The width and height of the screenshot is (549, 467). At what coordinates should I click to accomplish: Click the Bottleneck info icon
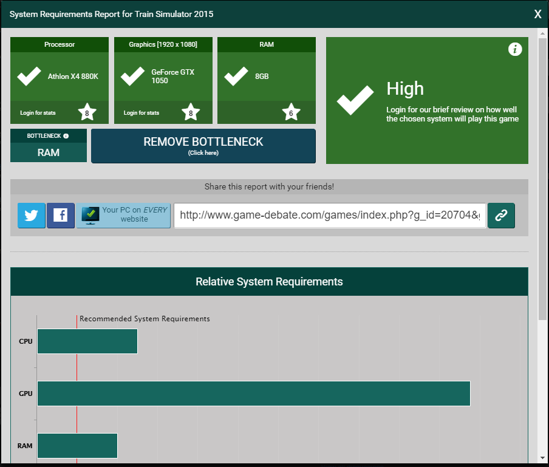point(66,136)
